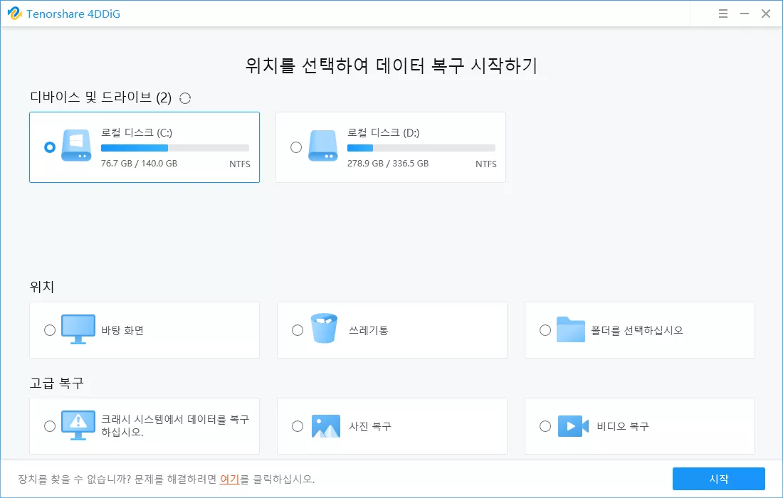
Task: Select the 쓰레기통 radio button
Action: point(298,330)
